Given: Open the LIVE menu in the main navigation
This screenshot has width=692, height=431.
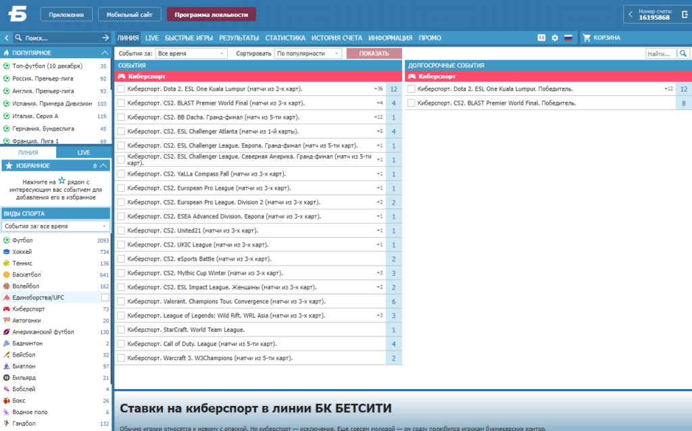Looking at the screenshot, I should click(152, 38).
